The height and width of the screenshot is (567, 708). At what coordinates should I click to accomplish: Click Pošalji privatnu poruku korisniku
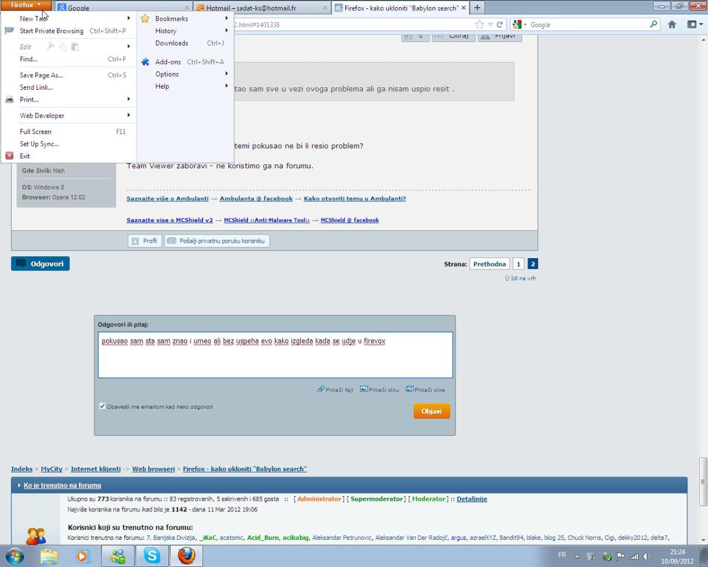[x=217, y=241]
